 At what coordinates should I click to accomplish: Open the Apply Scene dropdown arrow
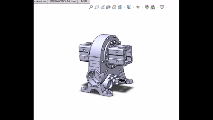pyautogui.click(x=157, y=7)
